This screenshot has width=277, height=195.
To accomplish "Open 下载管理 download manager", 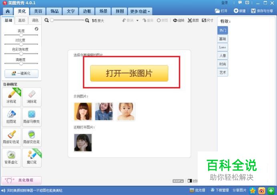I will pyautogui.click(x=220, y=190).
